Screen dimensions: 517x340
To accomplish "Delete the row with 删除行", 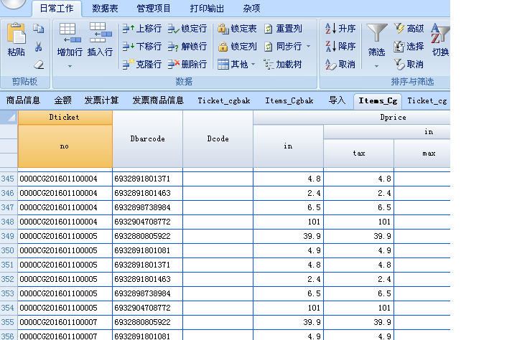I will tap(187, 65).
